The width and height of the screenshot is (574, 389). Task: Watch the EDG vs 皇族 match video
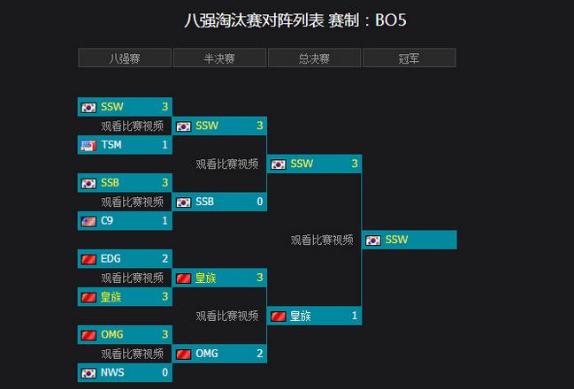click(x=132, y=278)
